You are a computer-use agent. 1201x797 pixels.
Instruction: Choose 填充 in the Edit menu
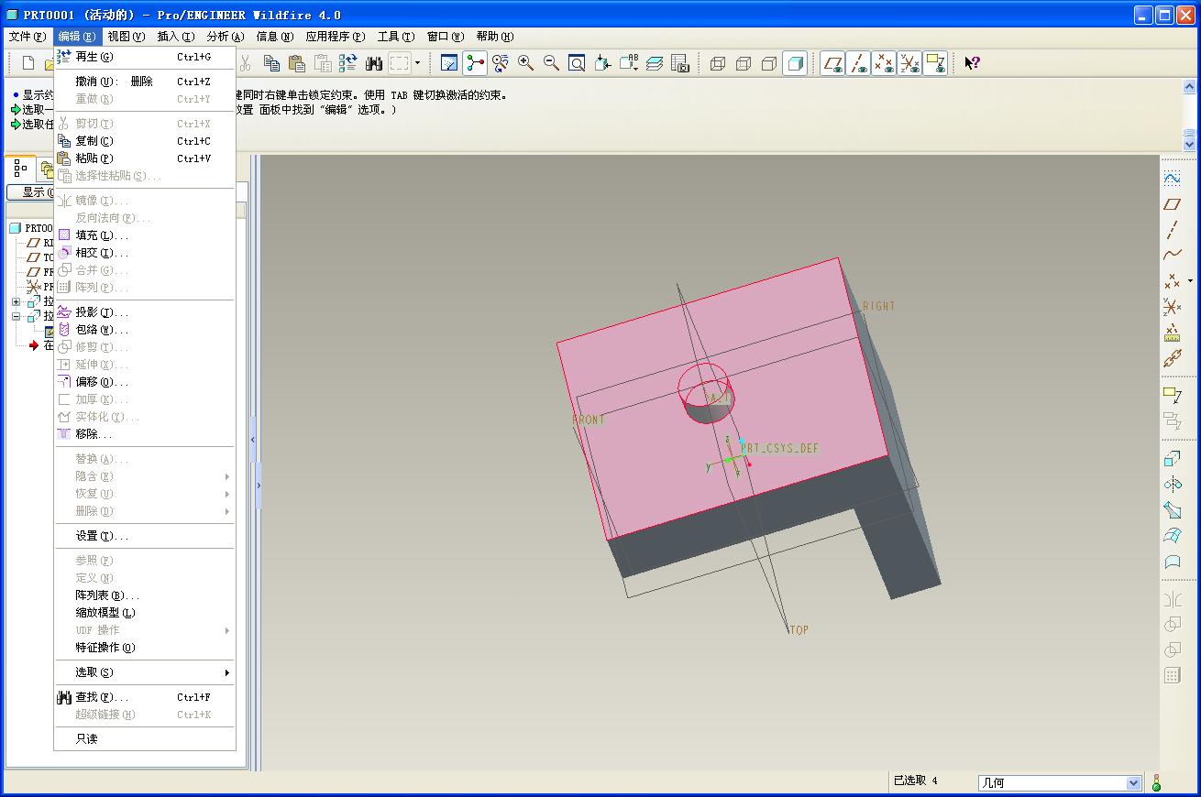(145, 235)
